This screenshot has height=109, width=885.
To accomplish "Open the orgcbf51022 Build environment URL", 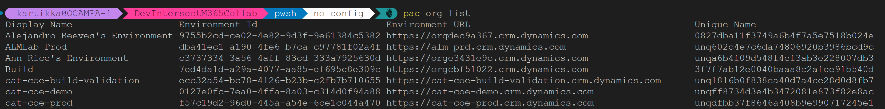I will (487, 69).
